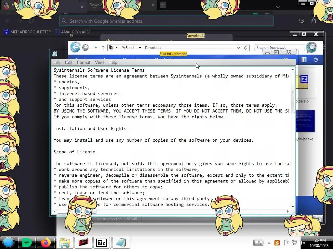
Task: Click the Start orb on taskbar
Action: [8, 243]
